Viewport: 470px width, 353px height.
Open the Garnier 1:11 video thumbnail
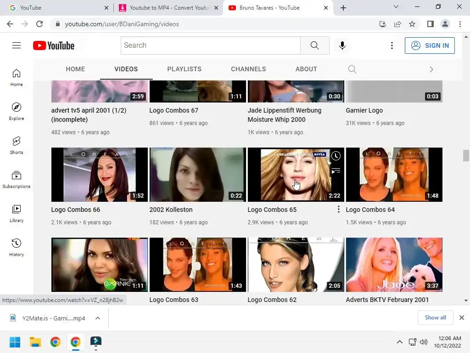coord(100,264)
